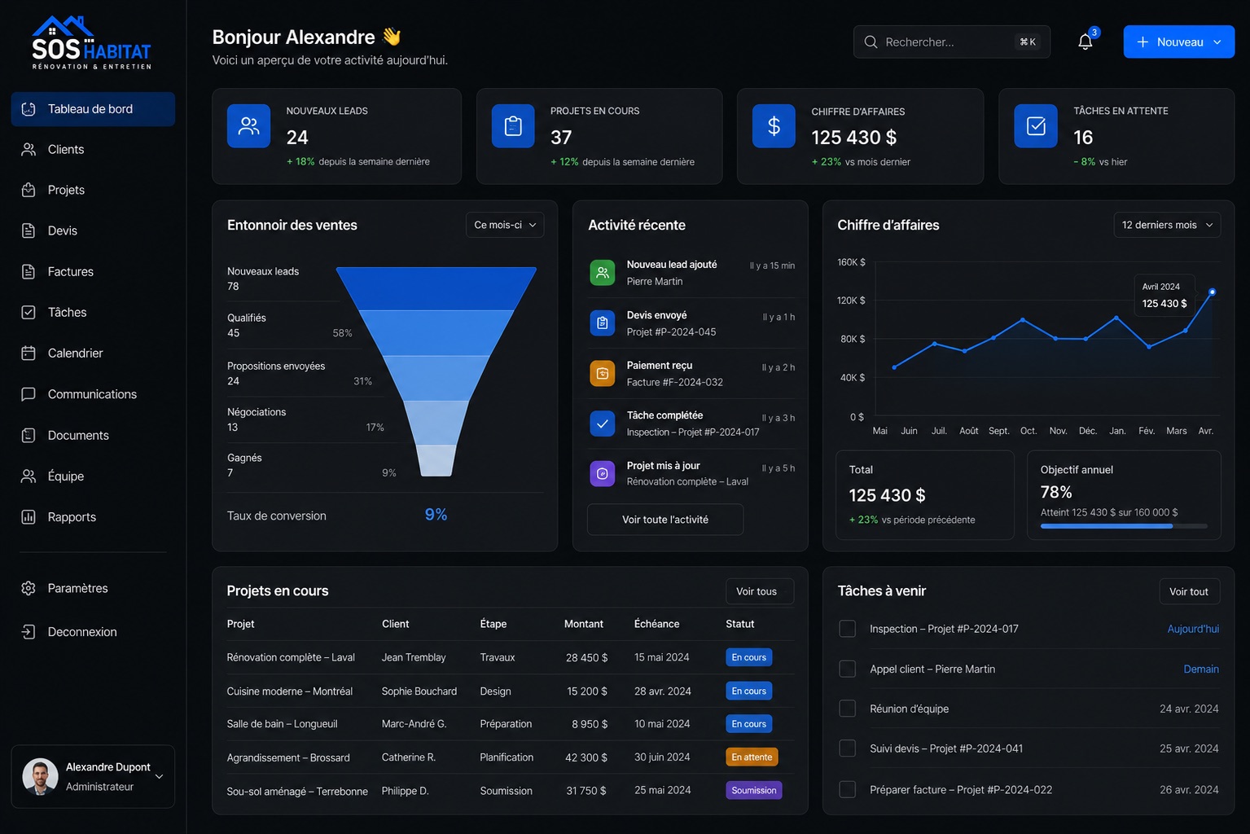The height and width of the screenshot is (834, 1250).
Task: Click the En attente status badge
Action: [752, 757]
